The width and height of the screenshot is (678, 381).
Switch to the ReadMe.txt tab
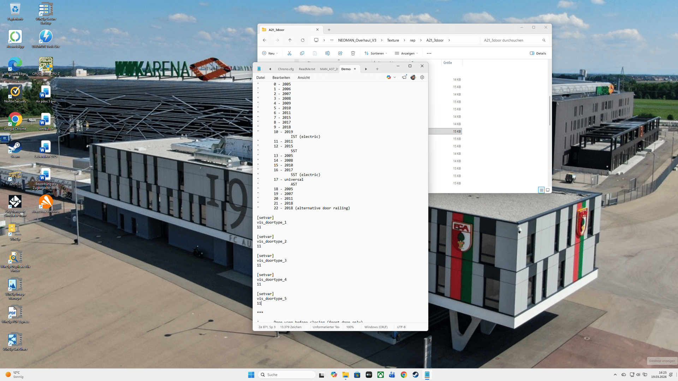point(307,69)
